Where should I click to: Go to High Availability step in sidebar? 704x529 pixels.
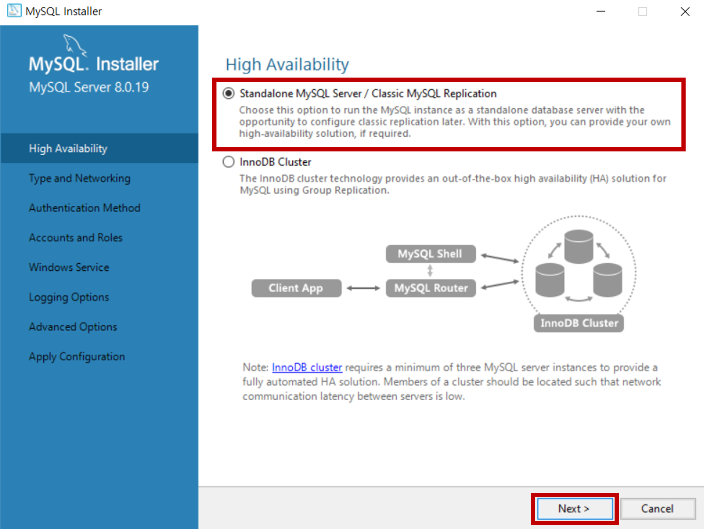[99, 149]
